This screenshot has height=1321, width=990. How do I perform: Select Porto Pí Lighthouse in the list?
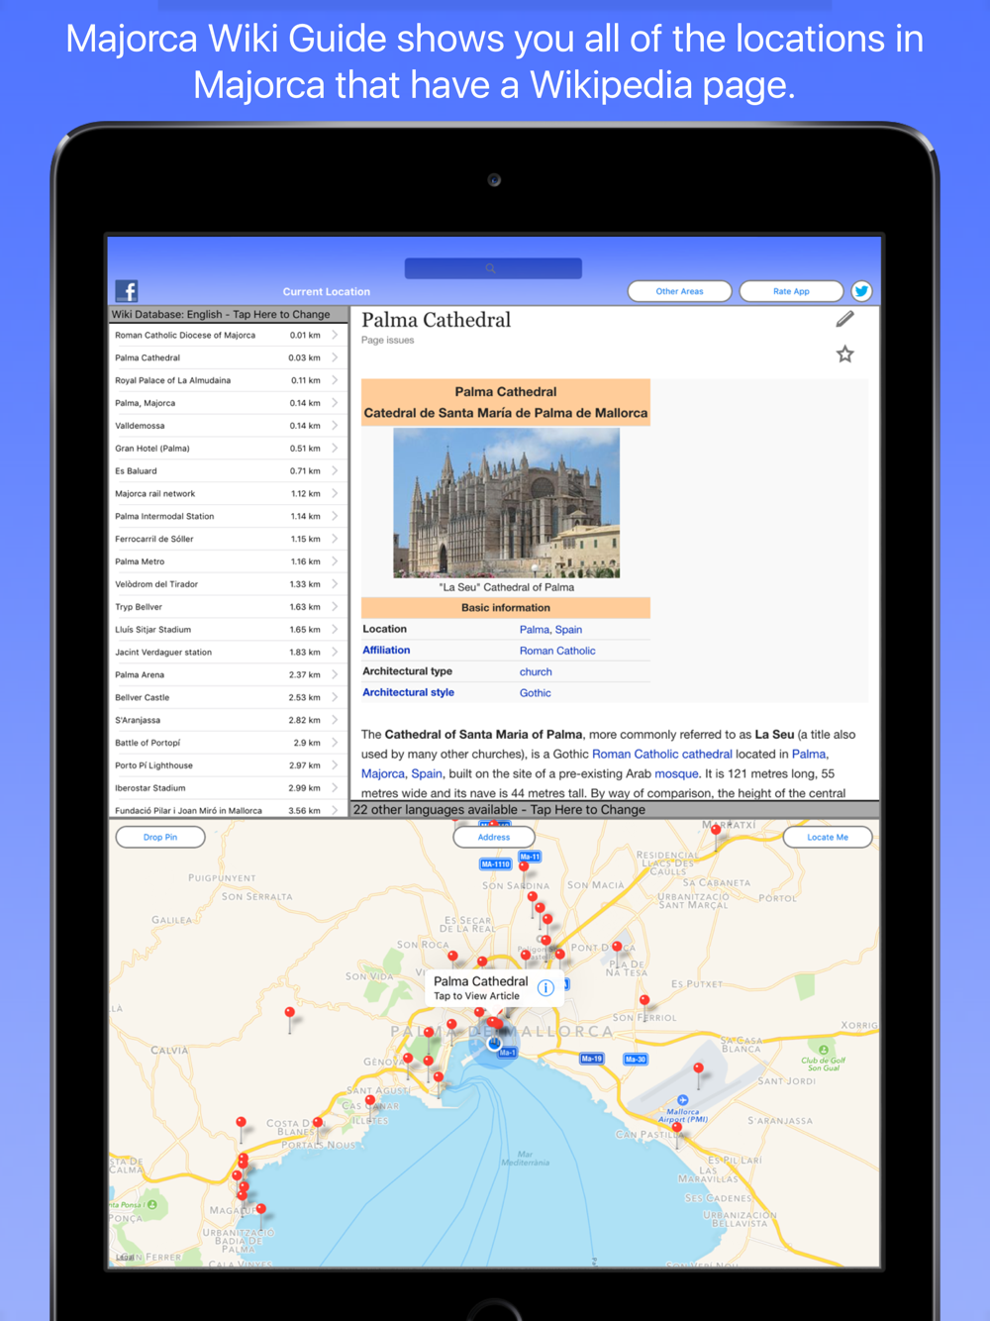pyautogui.click(x=229, y=765)
